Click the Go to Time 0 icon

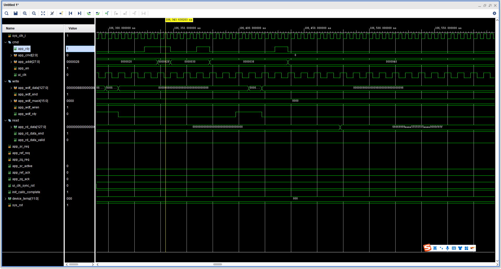70,13
